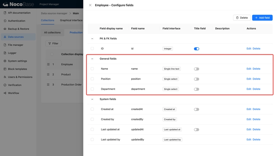Select the Department field checkbox
The image size is (277, 156).
(x=92, y=89)
